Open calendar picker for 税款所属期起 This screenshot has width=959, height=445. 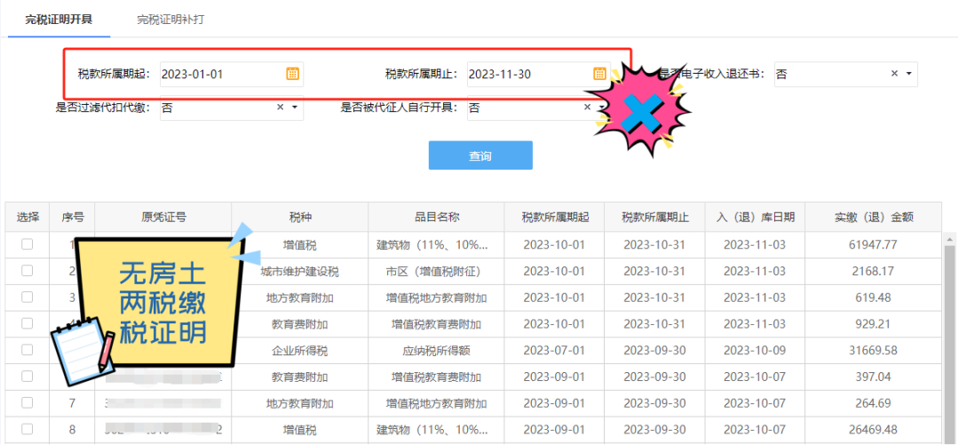click(293, 74)
